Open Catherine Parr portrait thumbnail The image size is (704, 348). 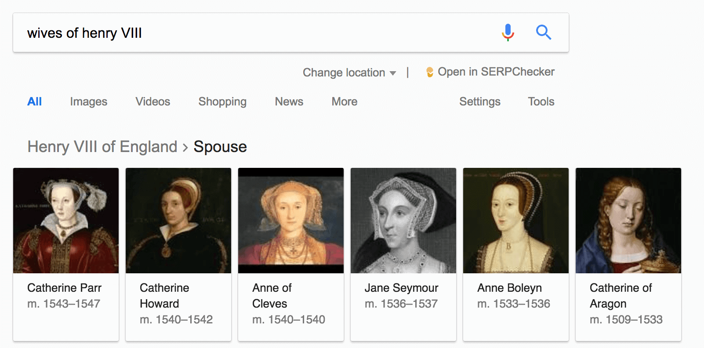pos(66,221)
